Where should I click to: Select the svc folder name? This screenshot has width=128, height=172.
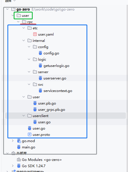click(x=41, y=85)
